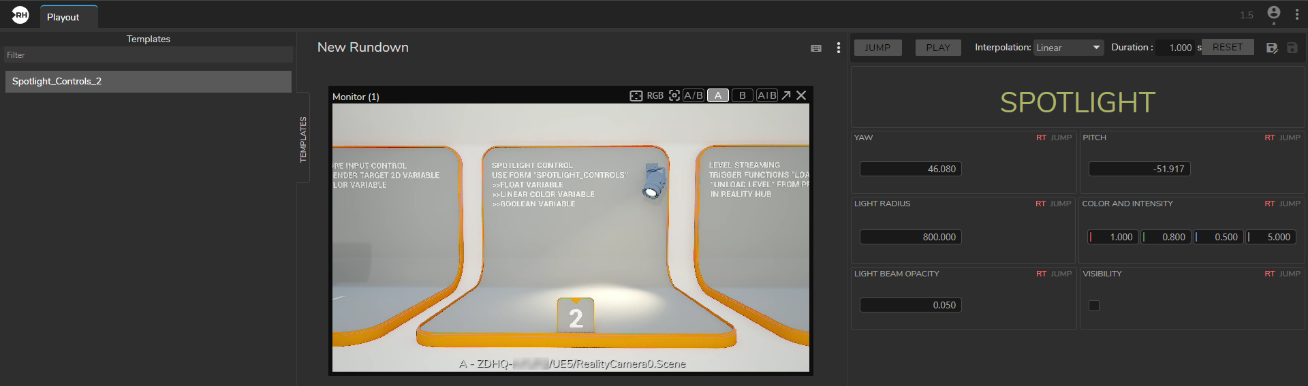
Task: Switch monitor to channel B
Action: point(742,95)
